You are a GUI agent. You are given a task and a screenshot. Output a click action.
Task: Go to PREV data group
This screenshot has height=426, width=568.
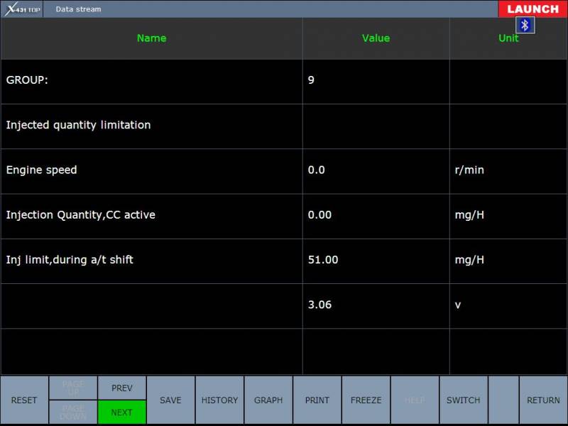click(121, 388)
